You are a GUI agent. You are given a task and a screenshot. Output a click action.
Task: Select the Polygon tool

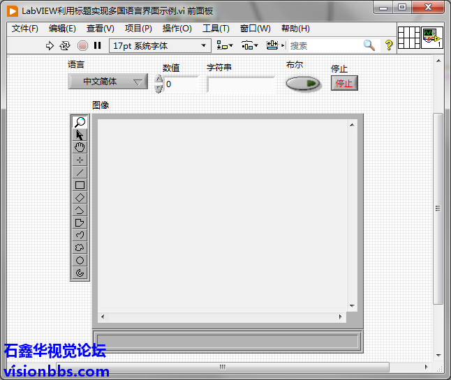80,222
